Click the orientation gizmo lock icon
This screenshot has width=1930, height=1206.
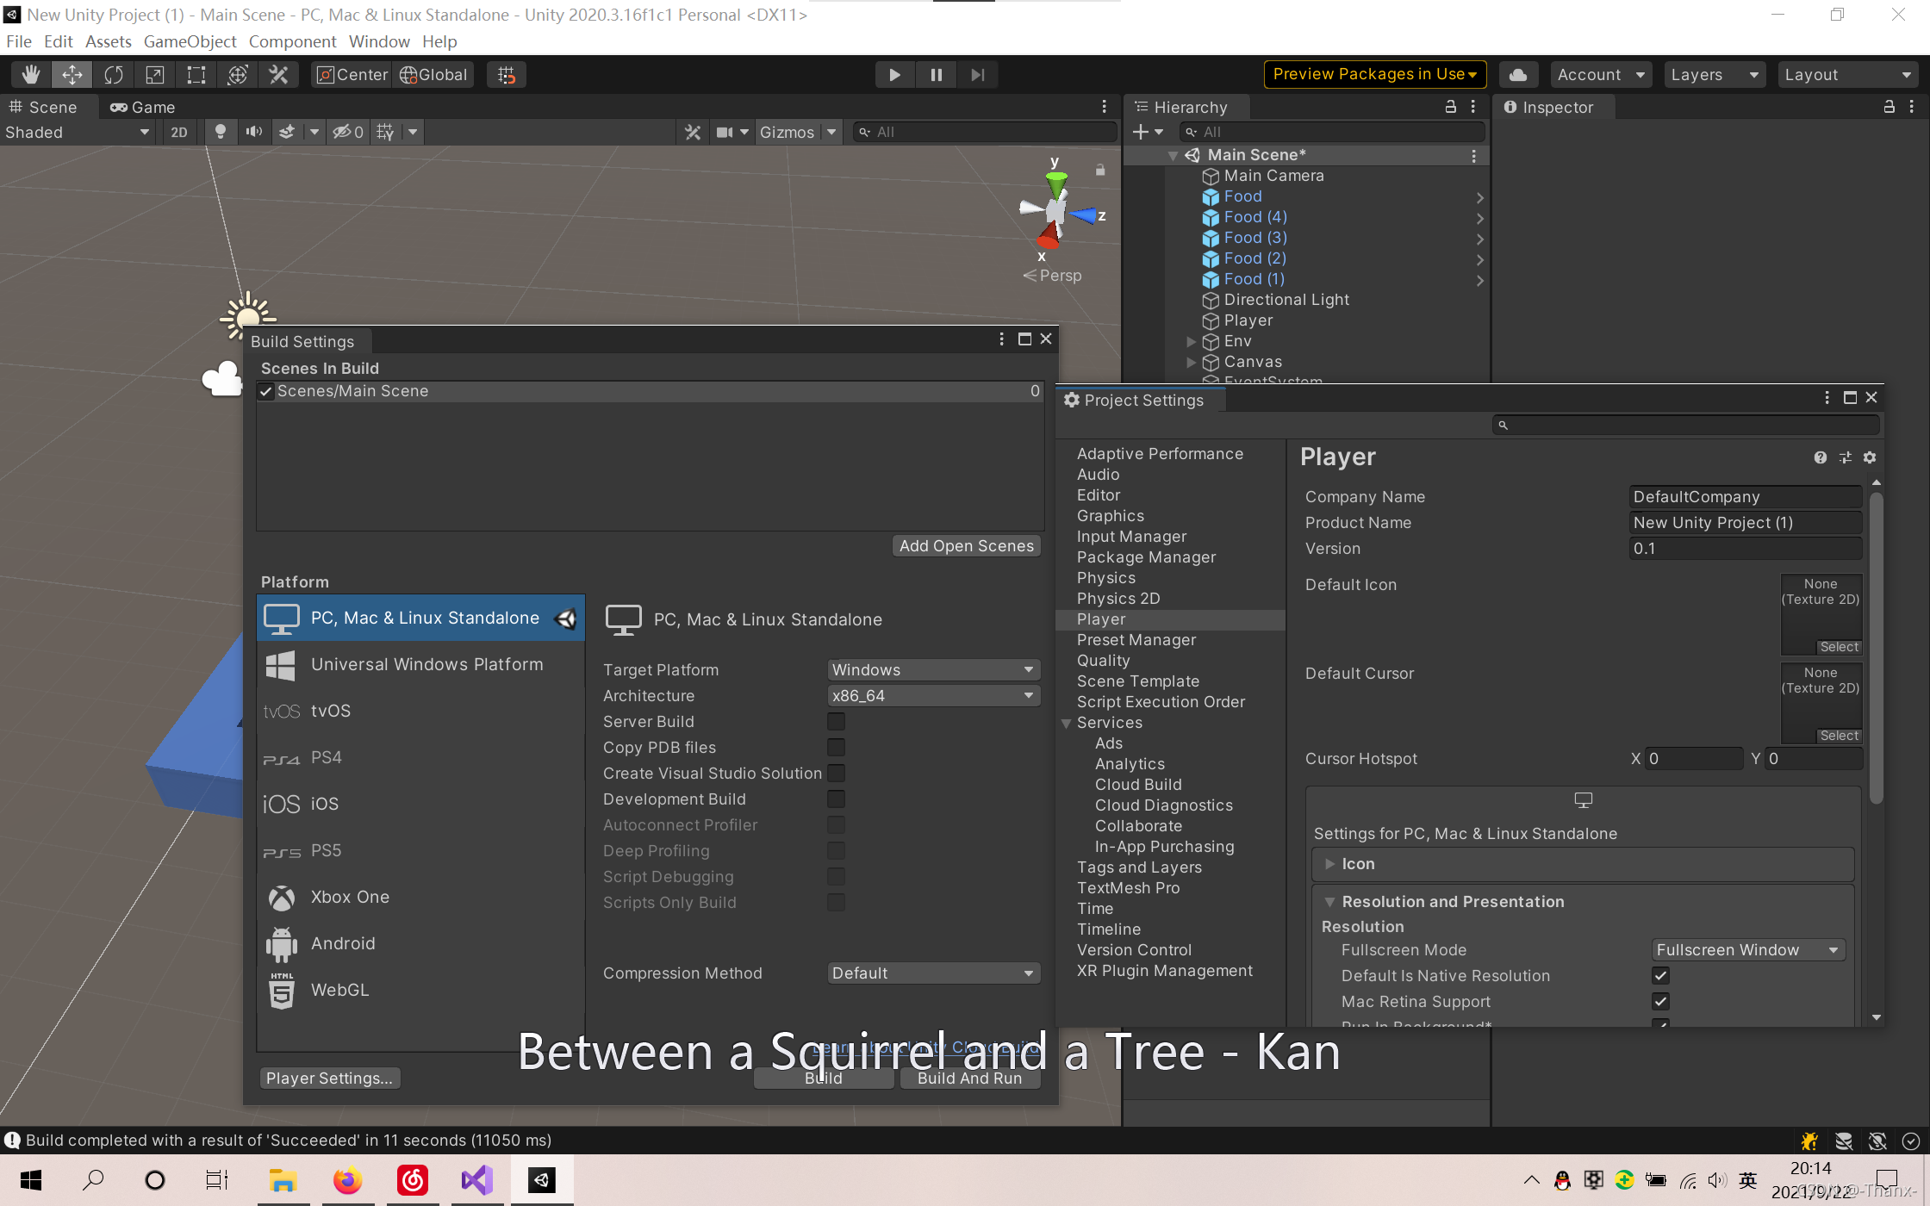pyautogui.click(x=1100, y=171)
